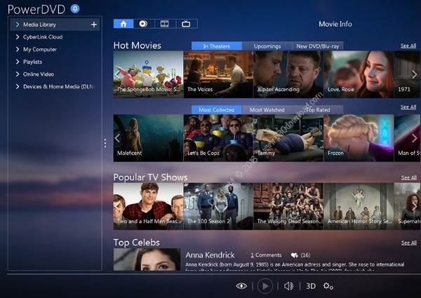Image resolution: width=421 pixels, height=298 pixels.
Task: Open American Horror Story thumbnail
Action: [359, 206]
